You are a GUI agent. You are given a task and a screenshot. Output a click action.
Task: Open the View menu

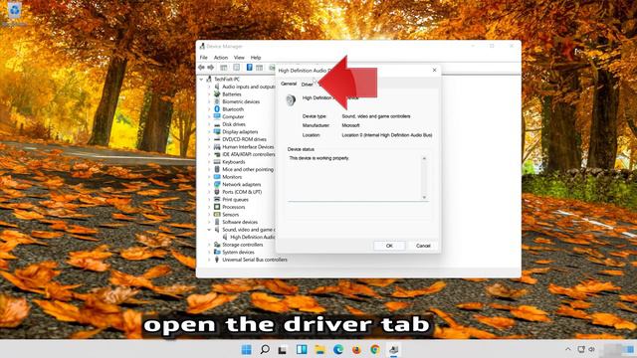coord(239,58)
